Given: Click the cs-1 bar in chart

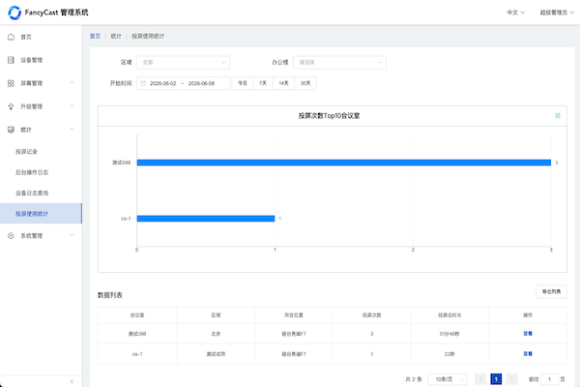Looking at the screenshot, I should point(206,219).
